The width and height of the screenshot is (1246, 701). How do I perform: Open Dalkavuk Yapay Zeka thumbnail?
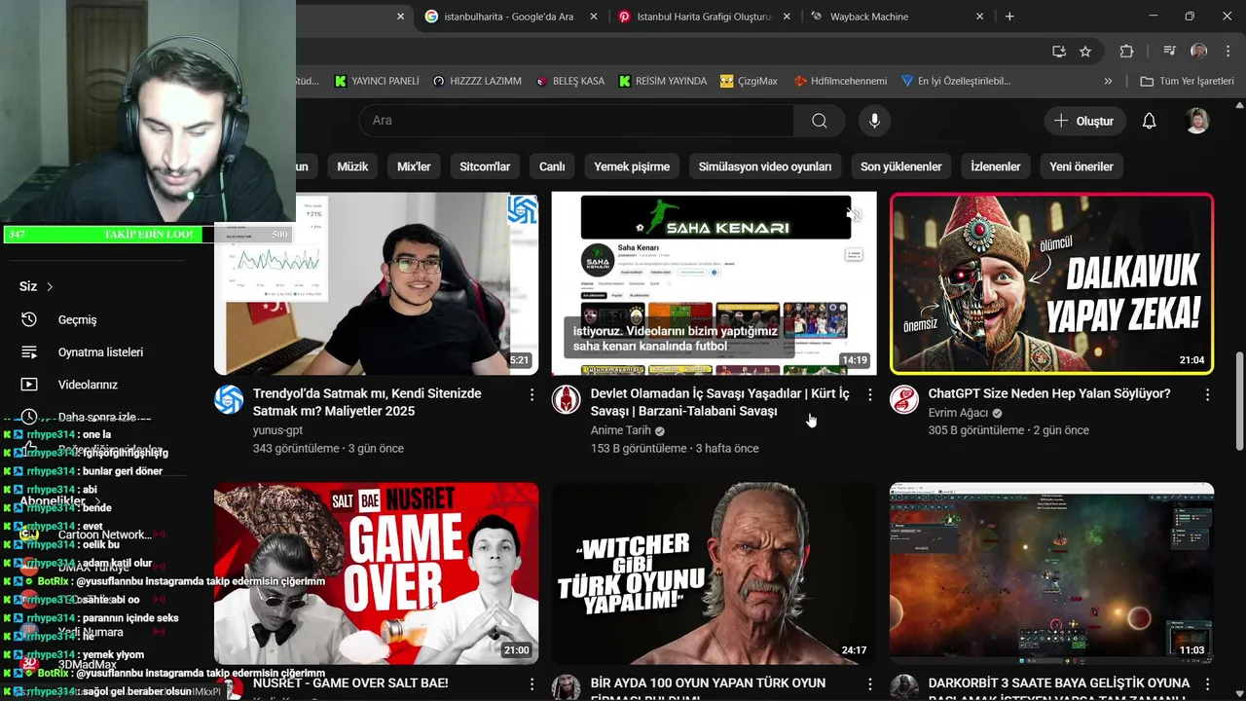coord(1051,283)
